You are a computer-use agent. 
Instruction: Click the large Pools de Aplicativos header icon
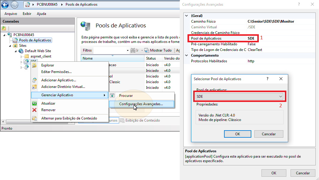pyautogui.click(x=85, y=26)
